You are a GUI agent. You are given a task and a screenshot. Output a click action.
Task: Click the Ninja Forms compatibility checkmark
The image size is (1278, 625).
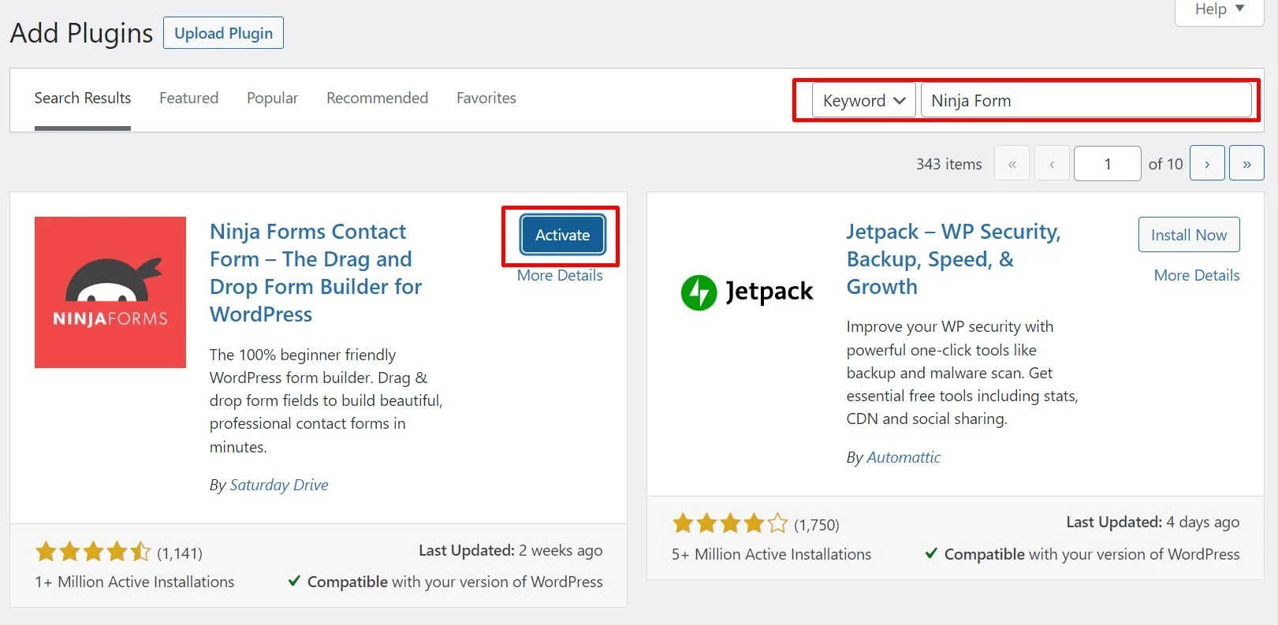tap(294, 581)
